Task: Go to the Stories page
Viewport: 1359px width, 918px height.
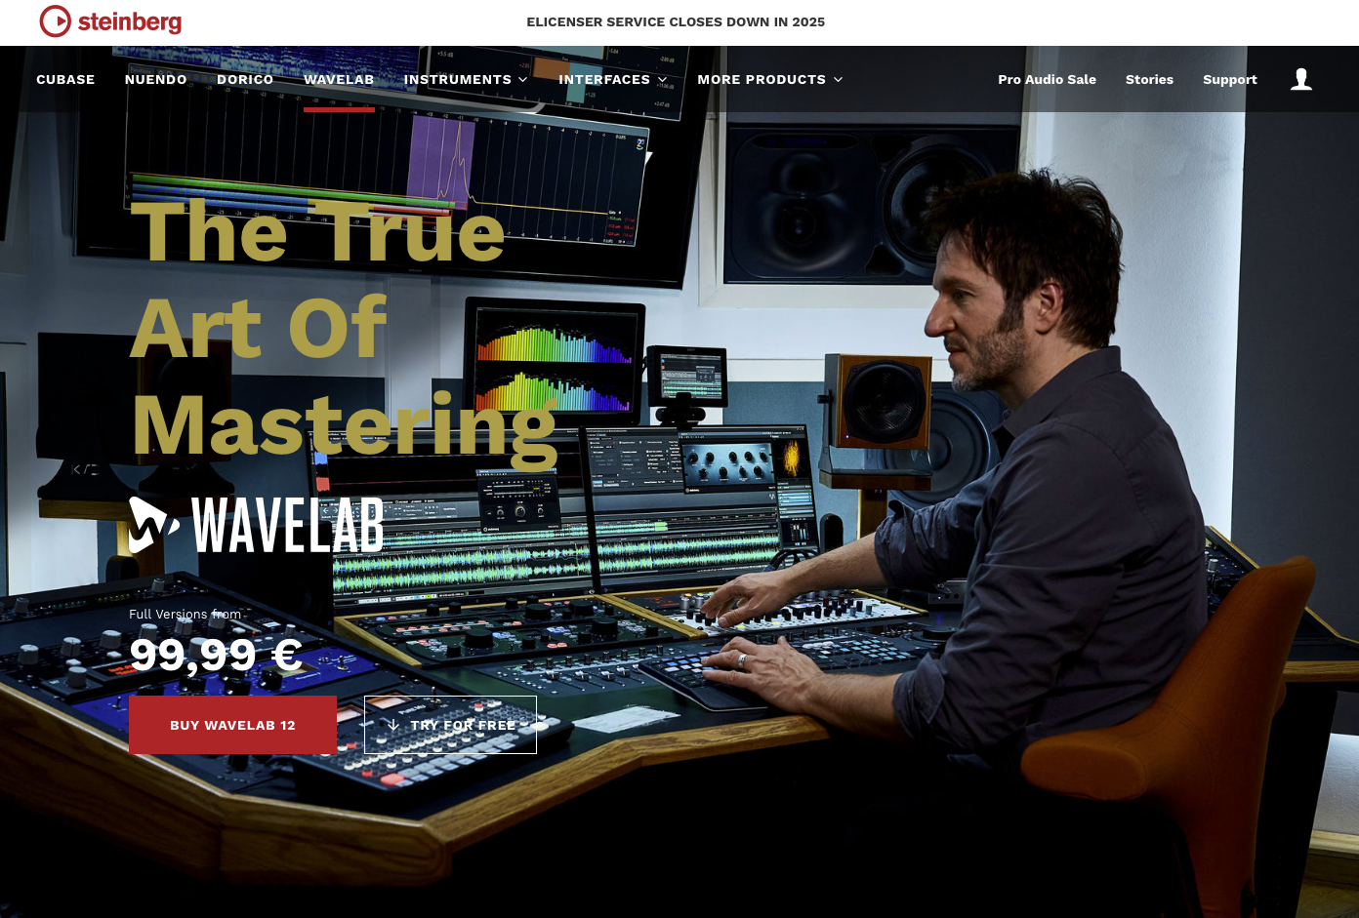Action: 1149,80
